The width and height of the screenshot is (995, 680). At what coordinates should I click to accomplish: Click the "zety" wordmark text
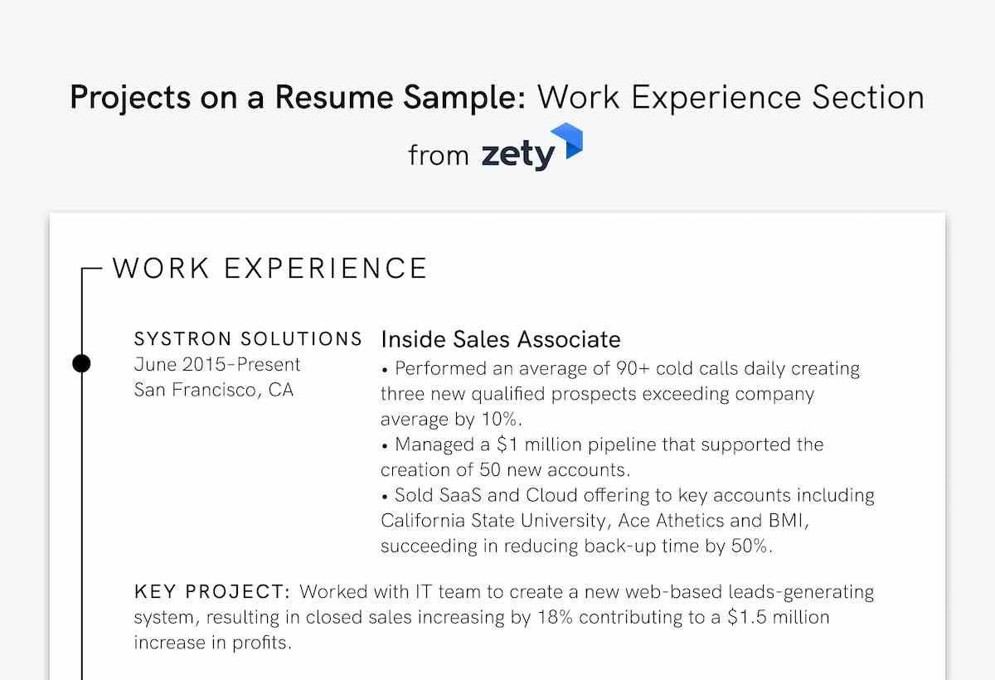(517, 155)
